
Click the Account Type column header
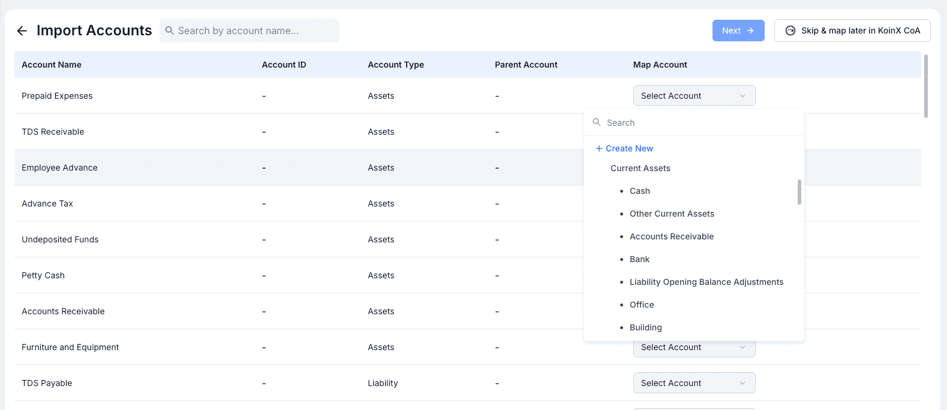point(396,65)
